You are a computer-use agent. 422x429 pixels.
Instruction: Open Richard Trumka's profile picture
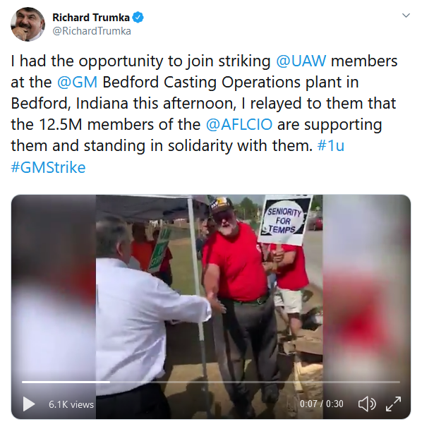[28, 25]
